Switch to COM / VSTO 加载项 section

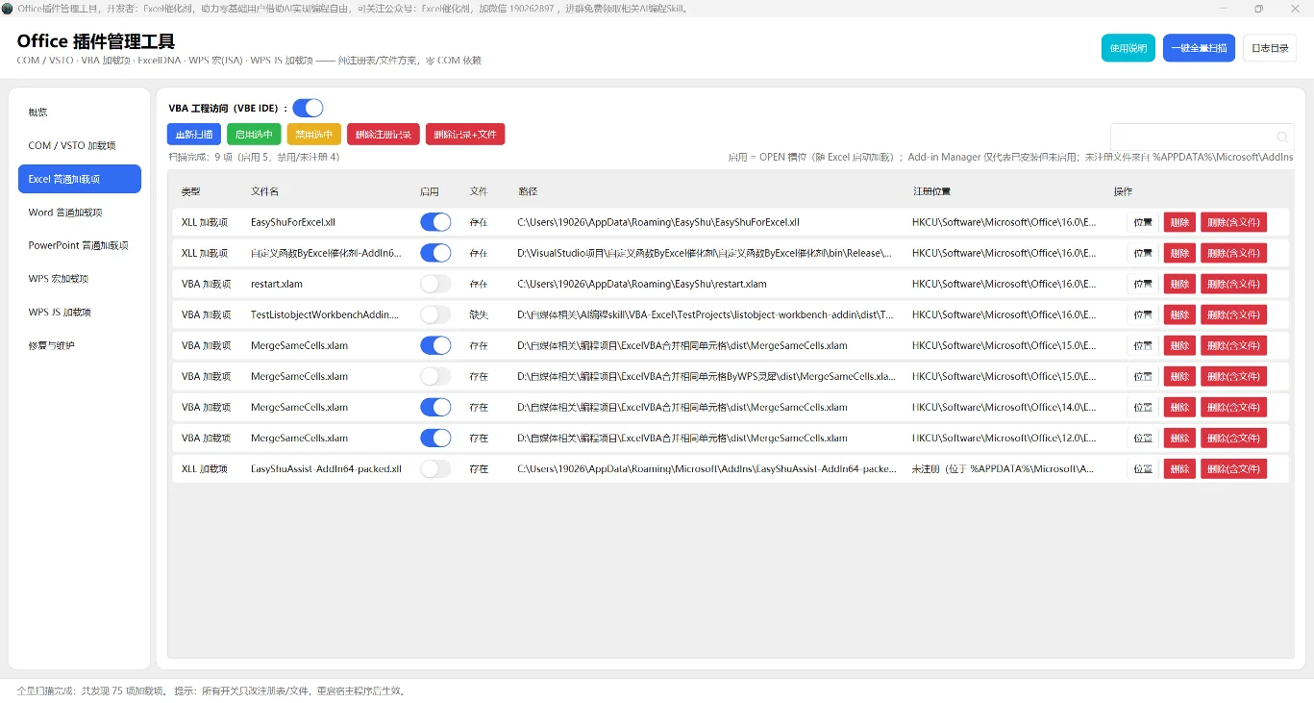[80, 145]
